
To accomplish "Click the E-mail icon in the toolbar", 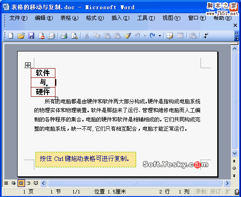I will [51, 36].
